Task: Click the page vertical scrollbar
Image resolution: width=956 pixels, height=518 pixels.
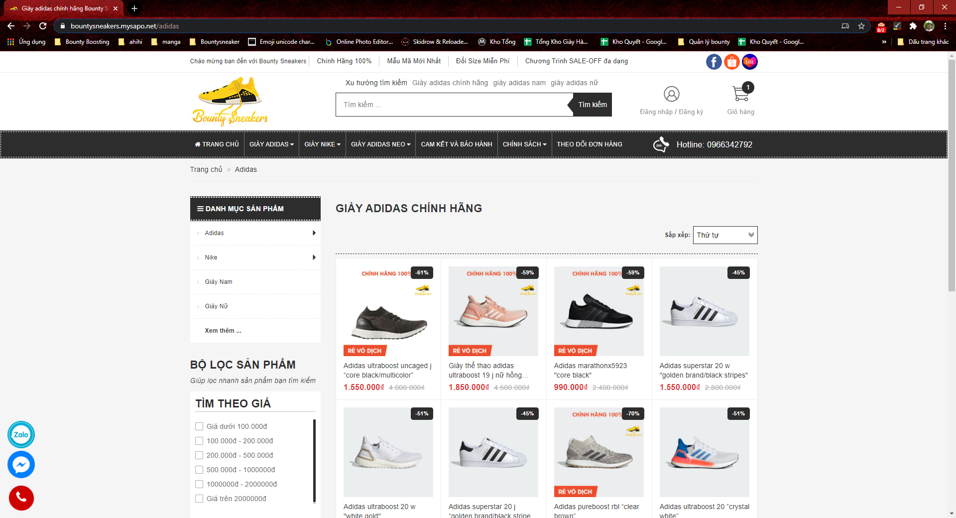Action: pos(952,175)
